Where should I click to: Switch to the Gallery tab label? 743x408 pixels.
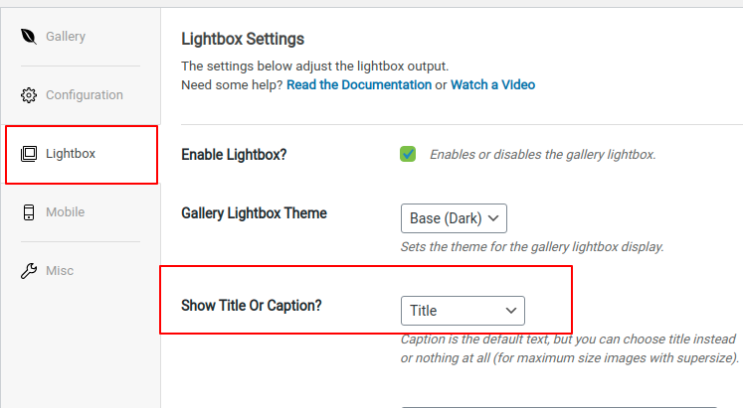66,37
